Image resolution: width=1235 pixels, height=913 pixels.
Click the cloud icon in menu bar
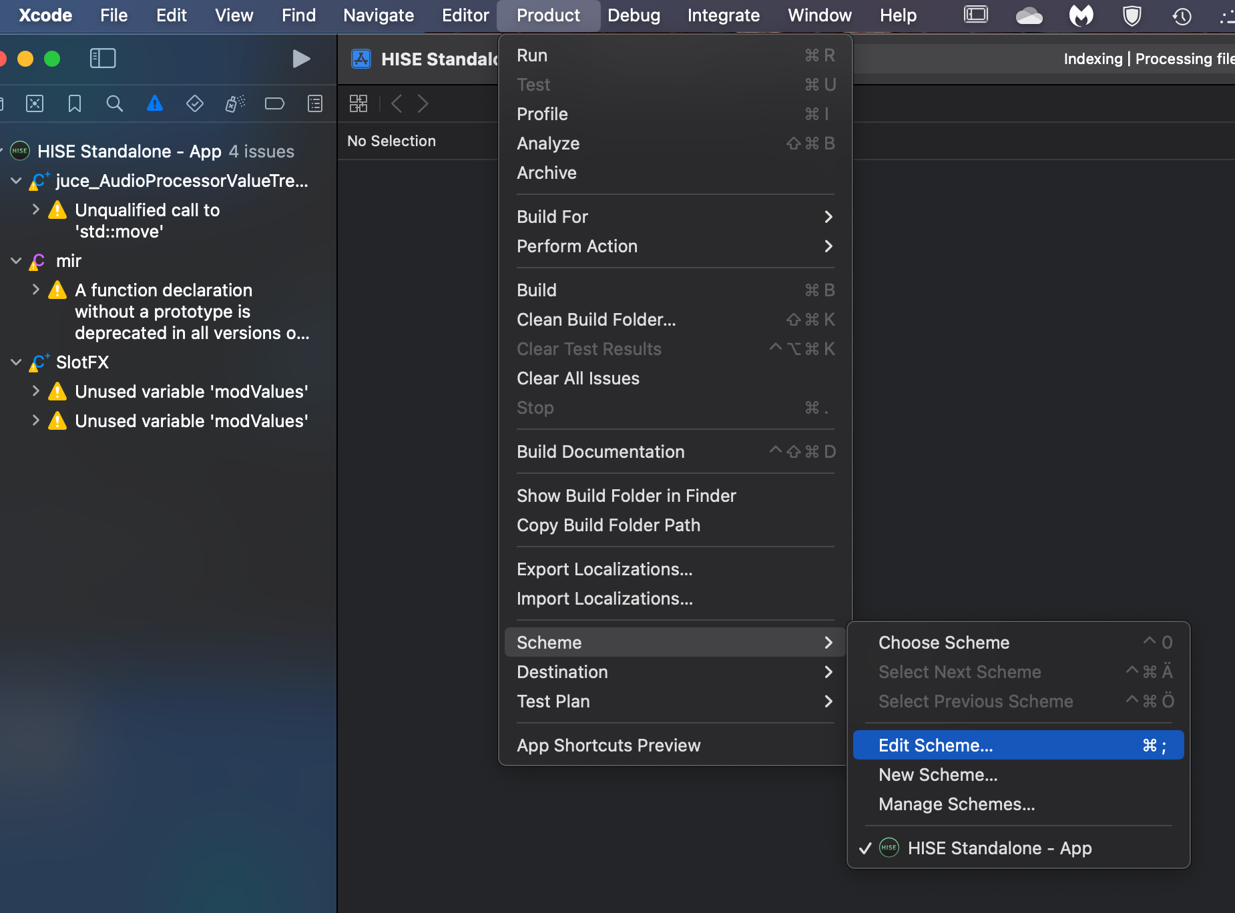[x=1029, y=15]
